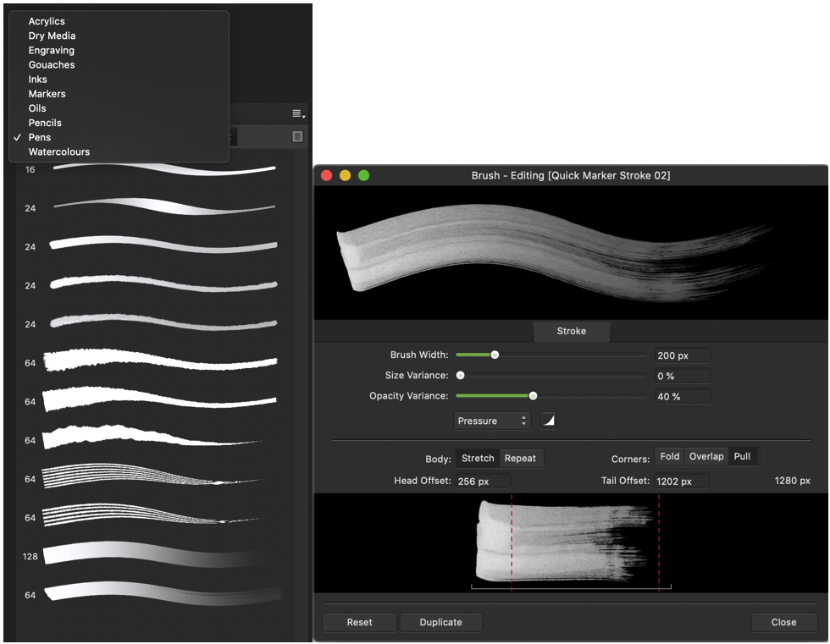Duplicate the Quick Marker Stroke brush
This screenshot has width=830, height=644.
[441, 622]
